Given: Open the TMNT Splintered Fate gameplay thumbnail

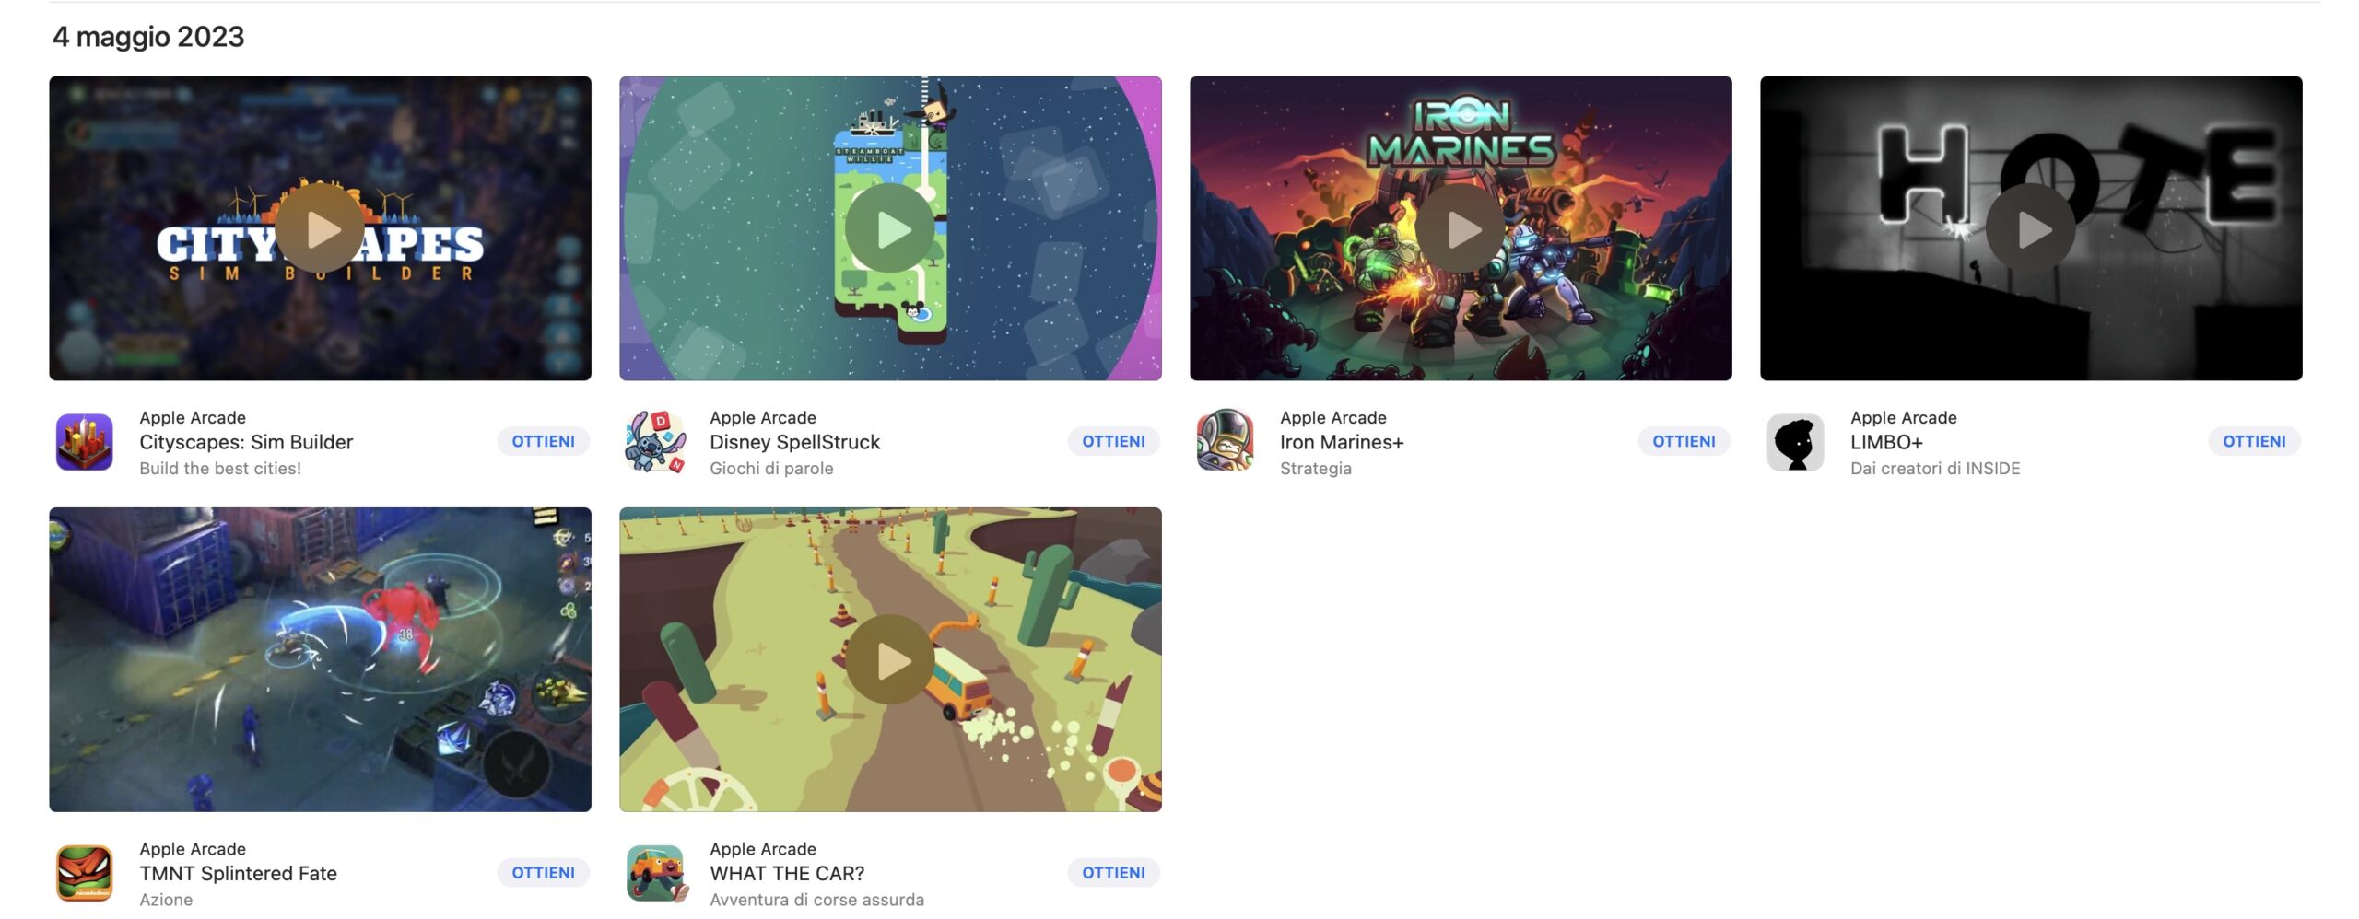Looking at the screenshot, I should (321, 659).
